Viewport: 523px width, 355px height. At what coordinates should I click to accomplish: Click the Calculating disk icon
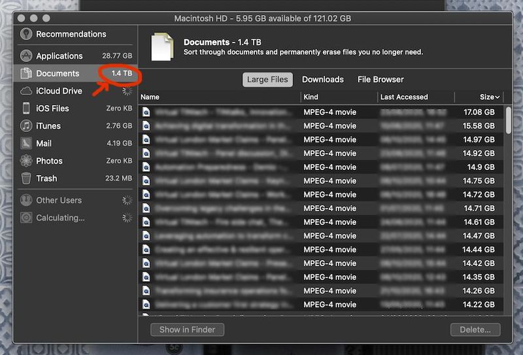(26, 218)
